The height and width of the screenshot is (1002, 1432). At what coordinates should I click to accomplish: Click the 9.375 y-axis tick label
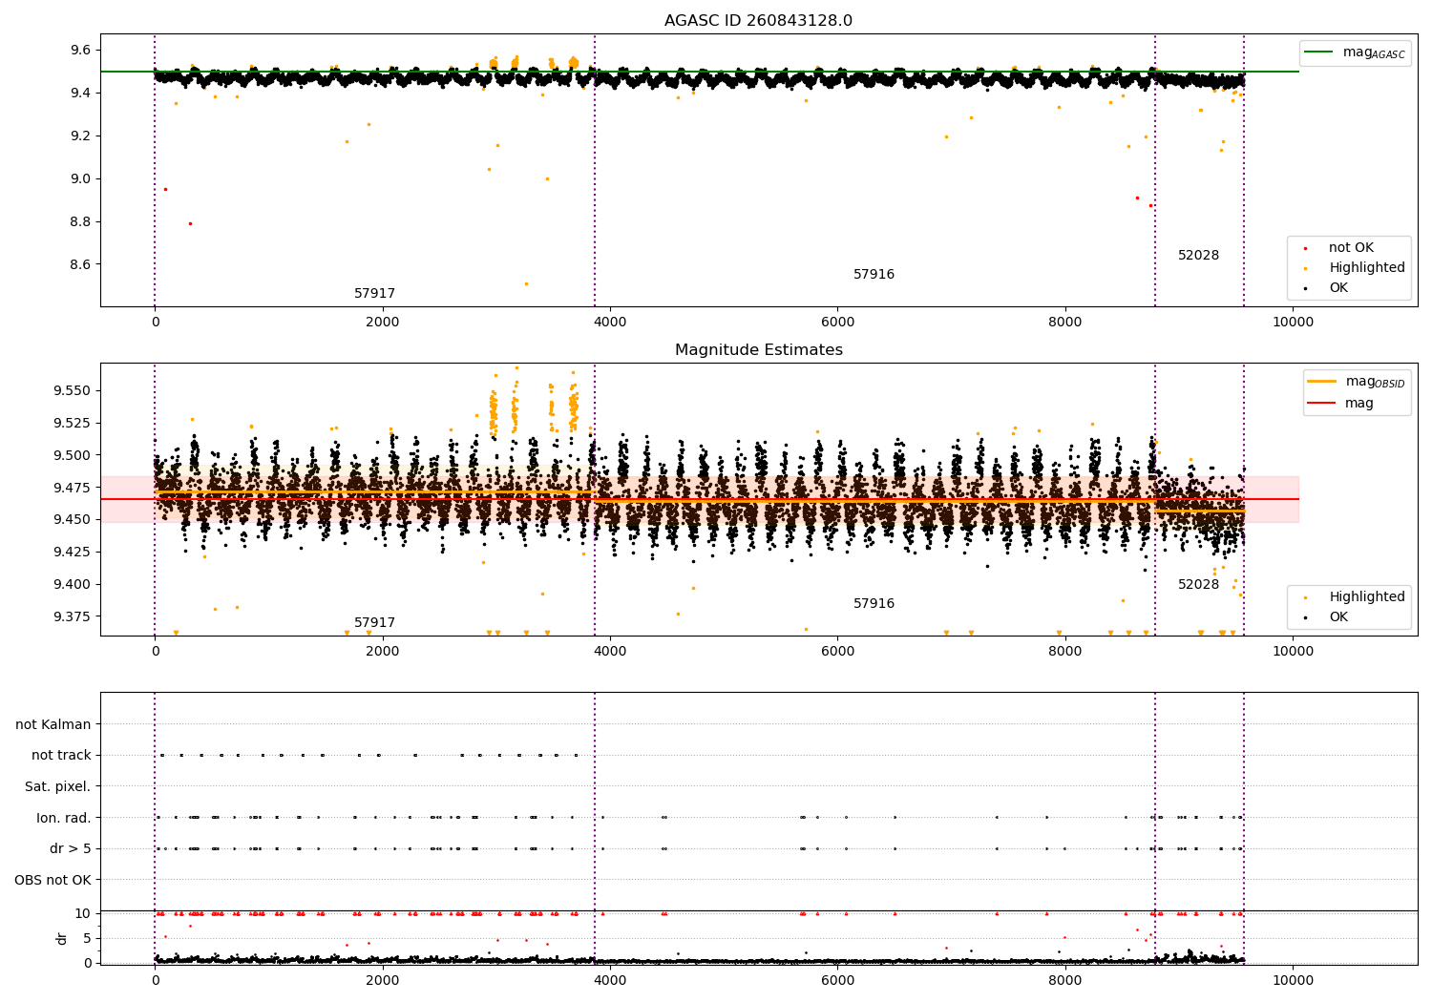click(x=73, y=616)
